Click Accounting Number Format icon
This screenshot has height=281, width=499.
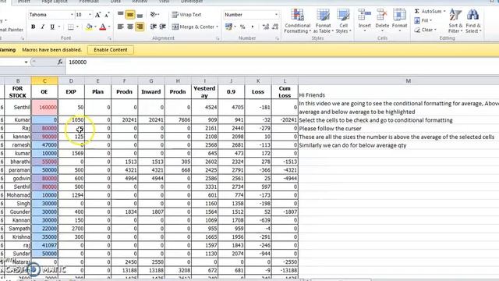pos(228,27)
